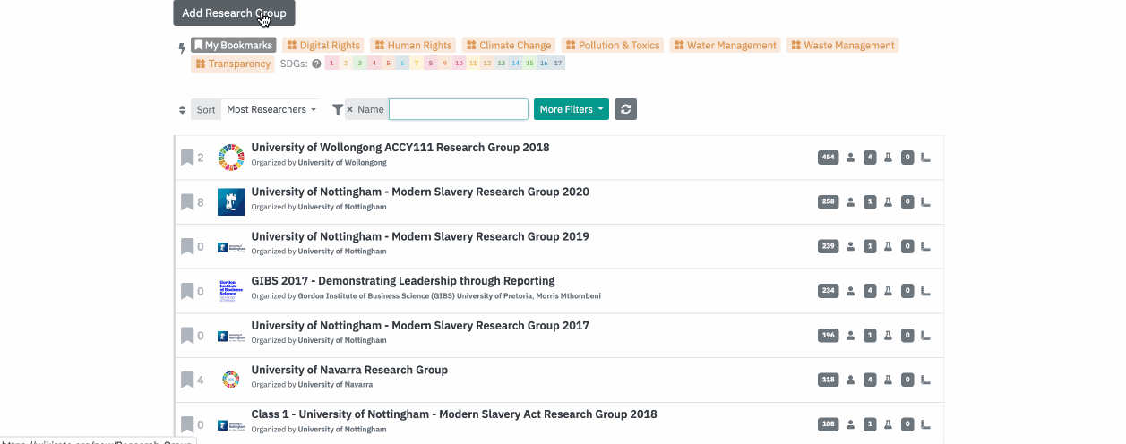The height and width of the screenshot is (444, 1126).
Task: Focus the Name filter input field
Action: click(x=459, y=109)
